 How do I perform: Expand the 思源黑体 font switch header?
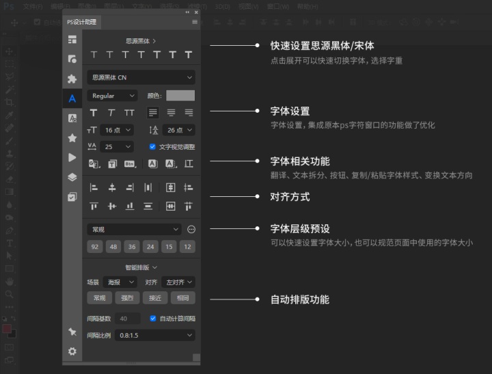pyautogui.click(x=141, y=41)
